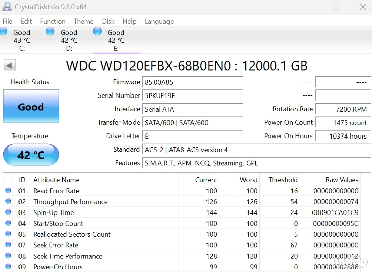Open the File menu
Image resolution: width=372 pixels, height=273 pixels.
click(7, 22)
